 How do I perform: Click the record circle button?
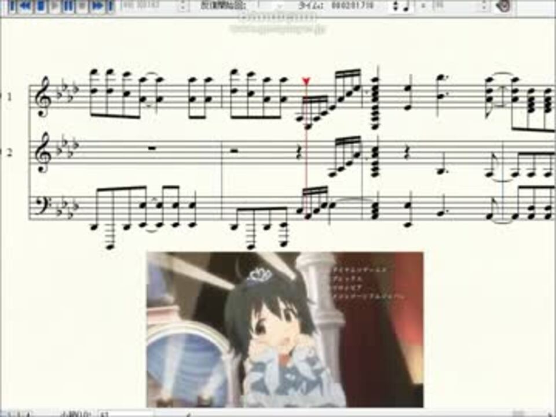83,6
